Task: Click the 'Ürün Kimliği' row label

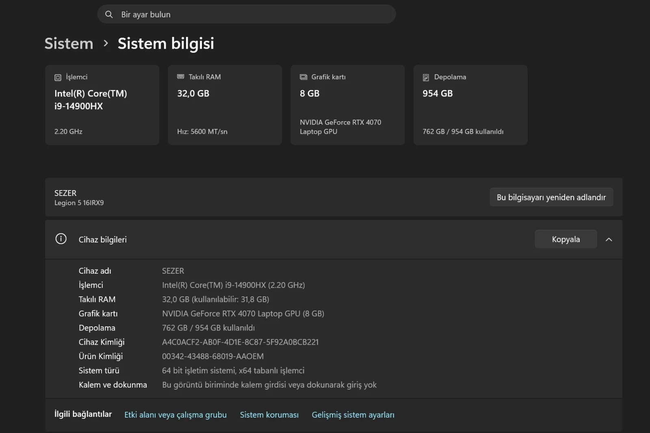Action: (x=101, y=356)
